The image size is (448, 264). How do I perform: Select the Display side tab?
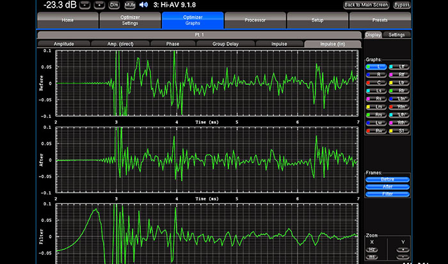point(373,34)
